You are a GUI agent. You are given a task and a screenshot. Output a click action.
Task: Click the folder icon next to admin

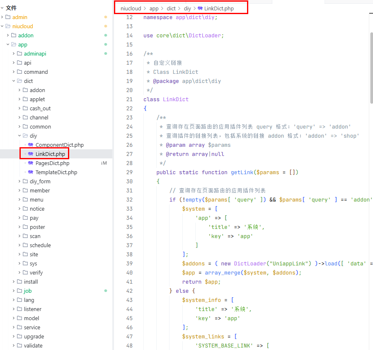(x=8, y=17)
